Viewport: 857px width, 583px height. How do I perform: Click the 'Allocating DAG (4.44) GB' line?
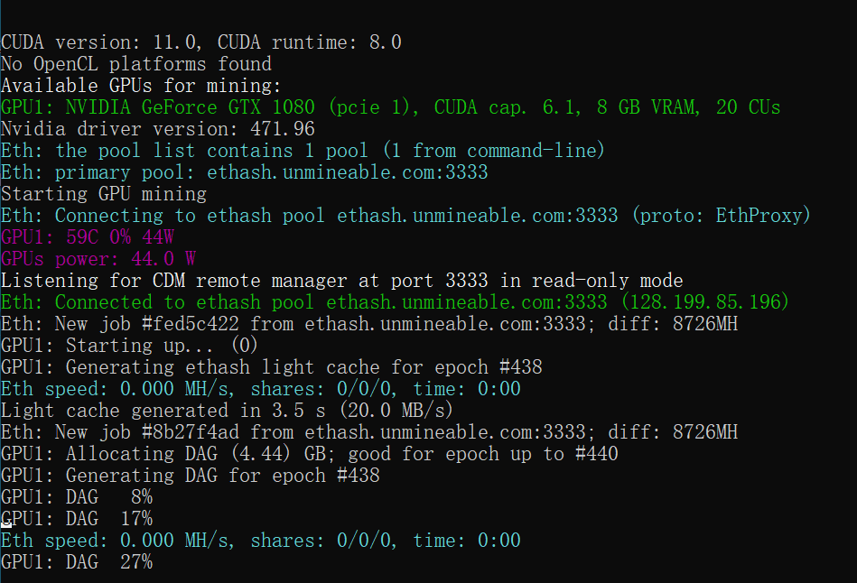[x=309, y=454]
